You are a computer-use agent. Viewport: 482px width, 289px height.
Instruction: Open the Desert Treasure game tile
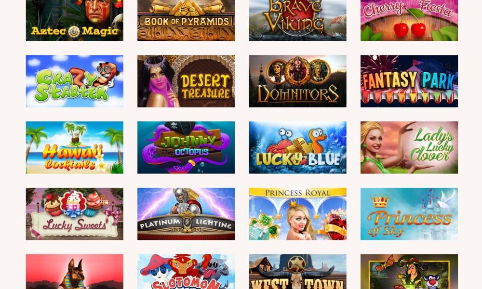click(x=186, y=81)
